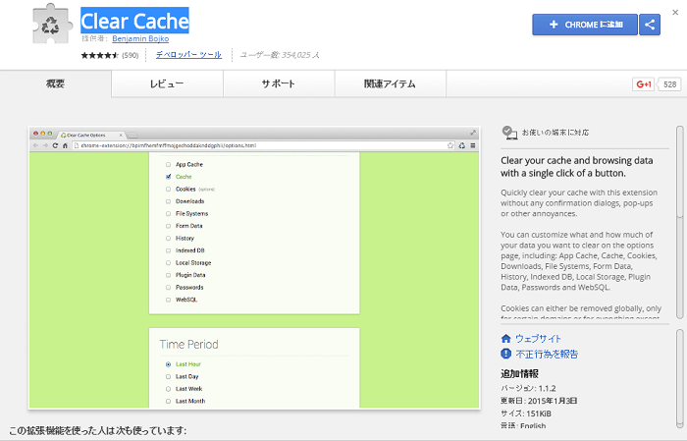This screenshot has width=687, height=441.
Task: Click the extension screenshot preview image
Action: (254, 268)
